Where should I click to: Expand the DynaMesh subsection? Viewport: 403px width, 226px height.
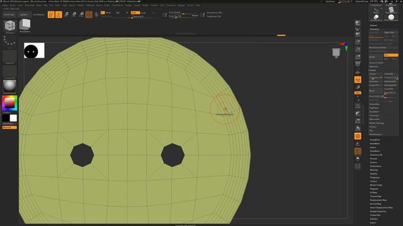click(x=374, y=112)
